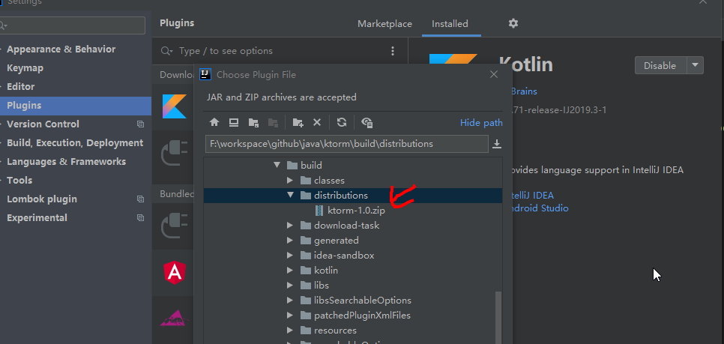Jump to Desktop directory icon
This screenshot has height=344, width=724.
point(234,122)
